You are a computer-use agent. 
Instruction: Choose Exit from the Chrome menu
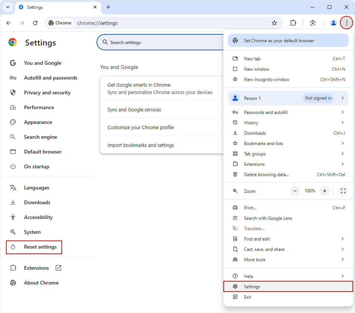(x=288, y=297)
